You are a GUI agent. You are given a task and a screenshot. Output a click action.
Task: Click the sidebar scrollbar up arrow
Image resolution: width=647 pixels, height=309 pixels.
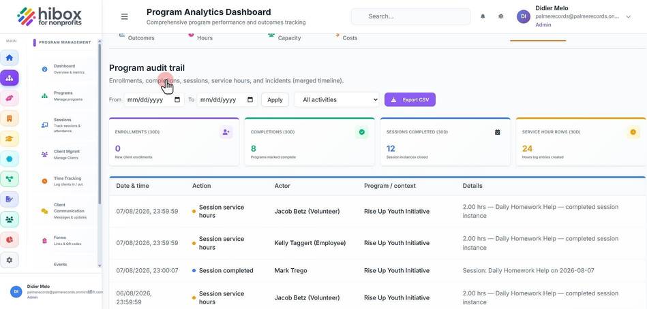pyautogui.click(x=100, y=42)
